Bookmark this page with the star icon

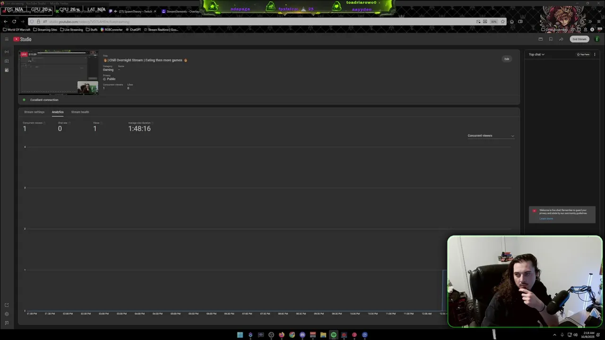pyautogui.click(x=502, y=21)
